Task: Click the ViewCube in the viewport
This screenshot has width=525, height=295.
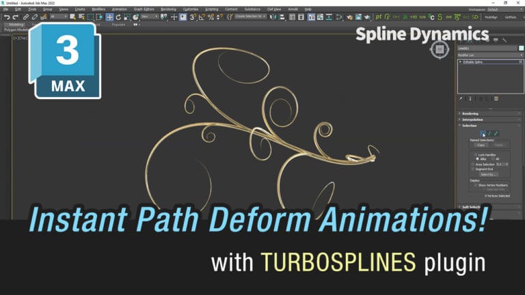Action: [x=440, y=50]
